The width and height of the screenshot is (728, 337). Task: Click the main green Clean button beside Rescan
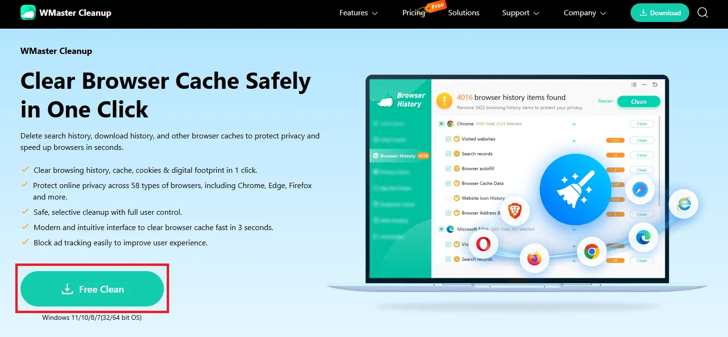[x=639, y=101]
